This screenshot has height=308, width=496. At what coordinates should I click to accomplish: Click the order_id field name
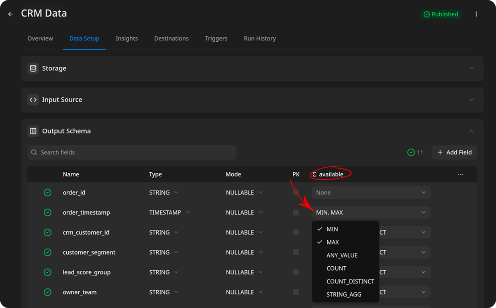[x=74, y=192]
